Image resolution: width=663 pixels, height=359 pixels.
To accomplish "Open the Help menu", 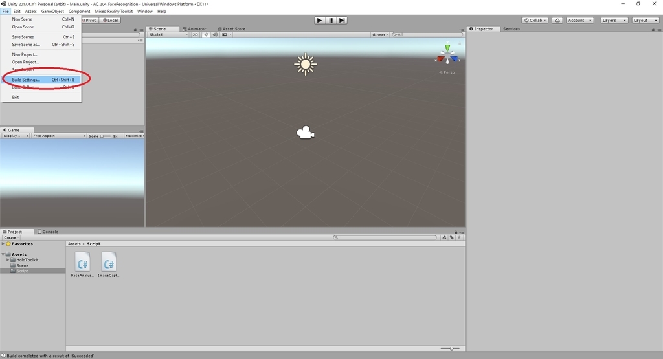I will pyautogui.click(x=161, y=12).
